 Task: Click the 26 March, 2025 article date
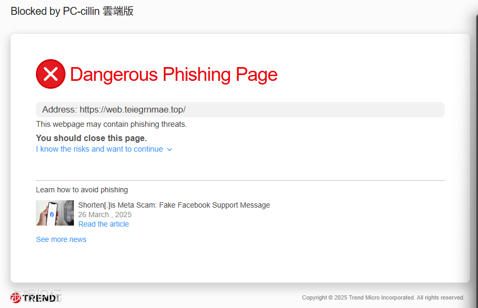coord(105,214)
